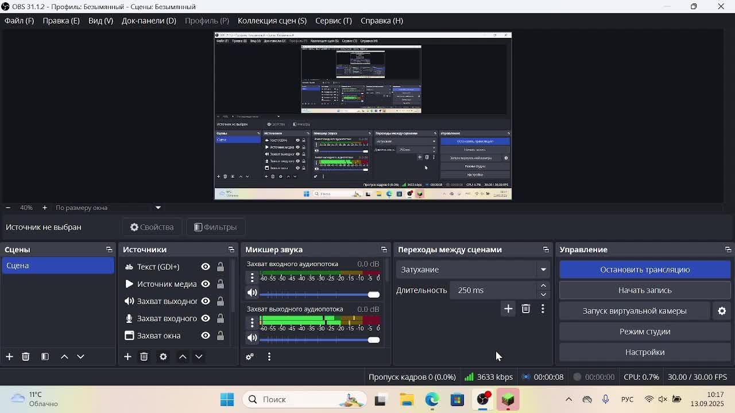Open the Док-панели (D) menu
The width and height of the screenshot is (735, 413).
click(149, 21)
